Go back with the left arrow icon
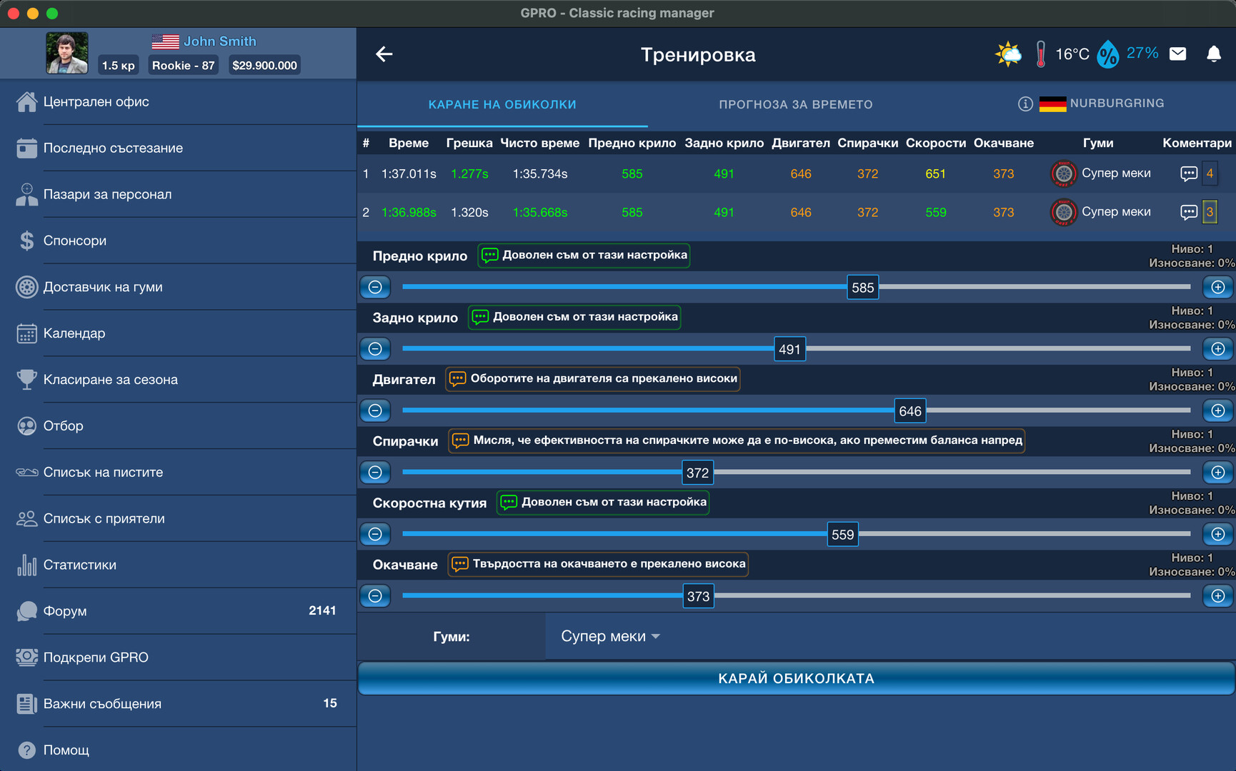1236x771 pixels. click(384, 54)
